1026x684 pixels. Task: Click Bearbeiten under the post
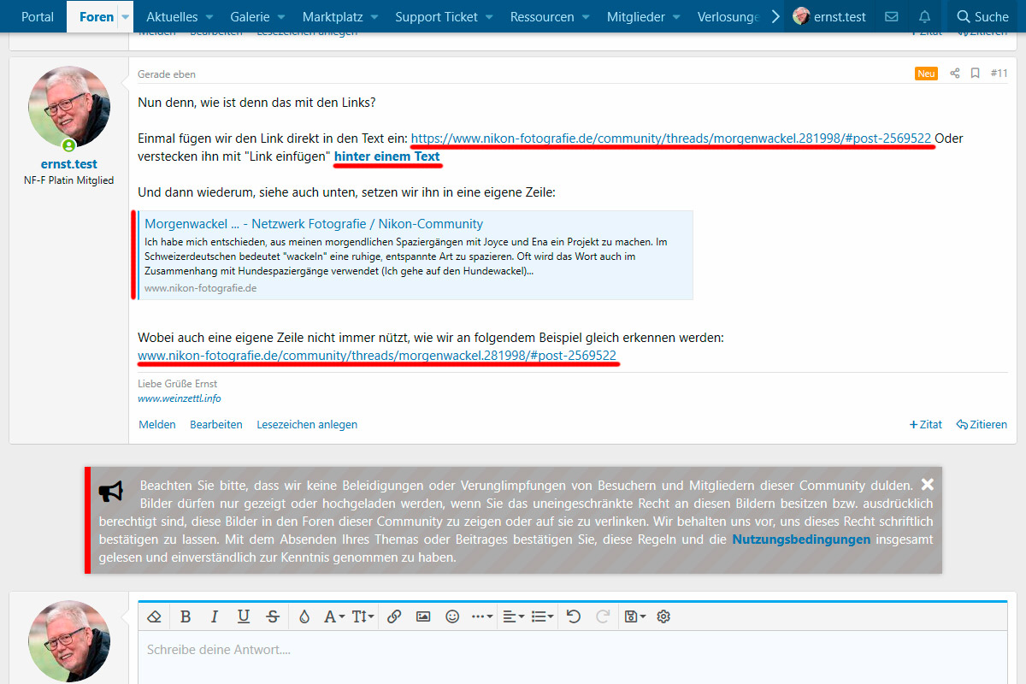coord(216,424)
